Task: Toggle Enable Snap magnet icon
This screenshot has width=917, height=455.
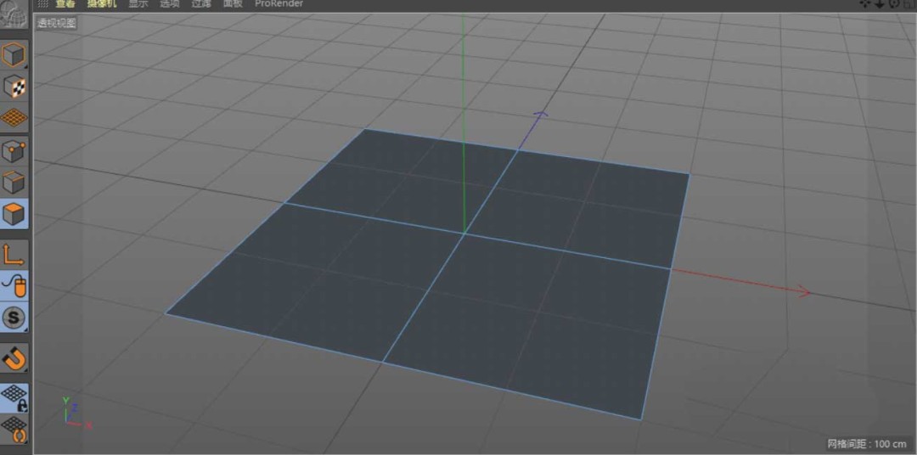Action: coord(14,357)
